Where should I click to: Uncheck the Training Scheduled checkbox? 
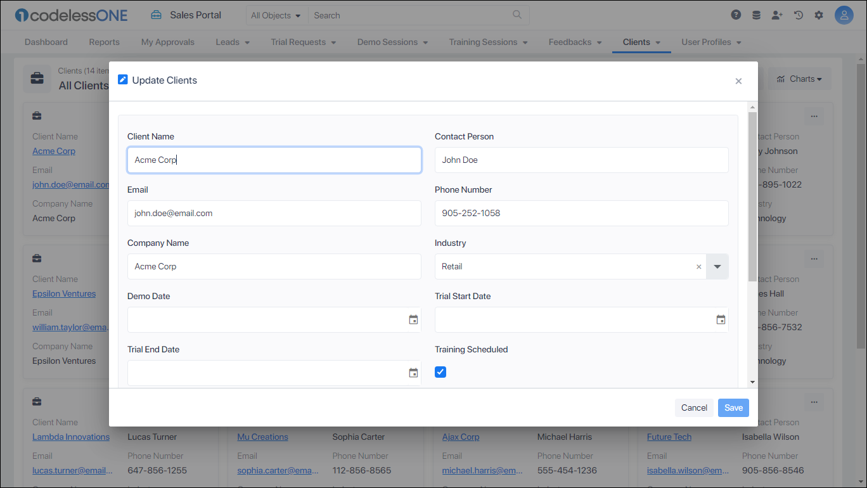coord(440,372)
